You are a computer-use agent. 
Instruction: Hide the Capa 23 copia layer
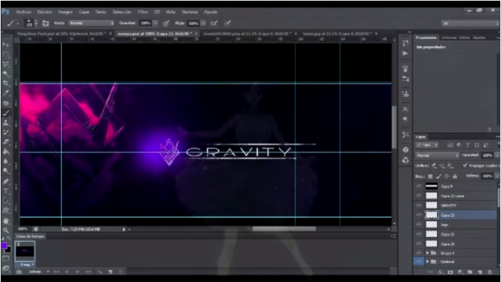click(418, 195)
